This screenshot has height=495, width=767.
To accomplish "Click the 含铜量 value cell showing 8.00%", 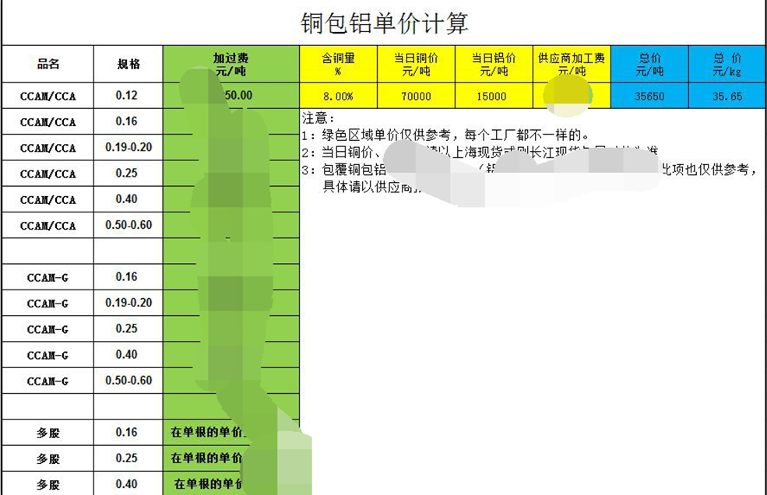I will pos(338,97).
